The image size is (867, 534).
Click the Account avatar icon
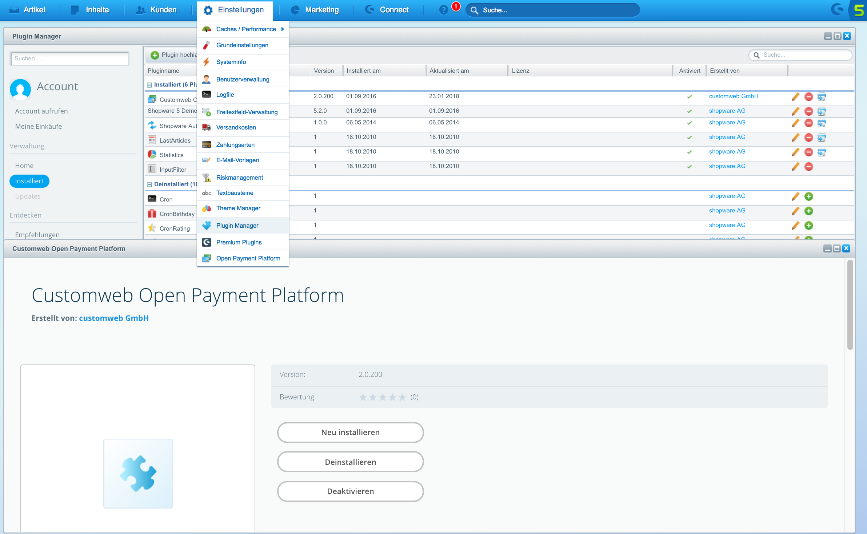[x=20, y=89]
